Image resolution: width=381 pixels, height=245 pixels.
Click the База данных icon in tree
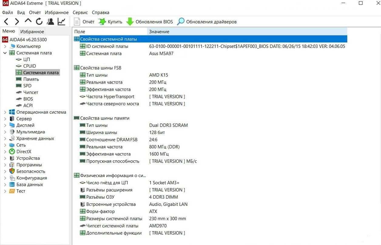click(12, 185)
